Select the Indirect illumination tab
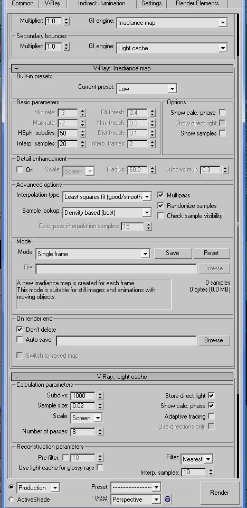Viewport: 247px width, 508px height. tap(101, 4)
